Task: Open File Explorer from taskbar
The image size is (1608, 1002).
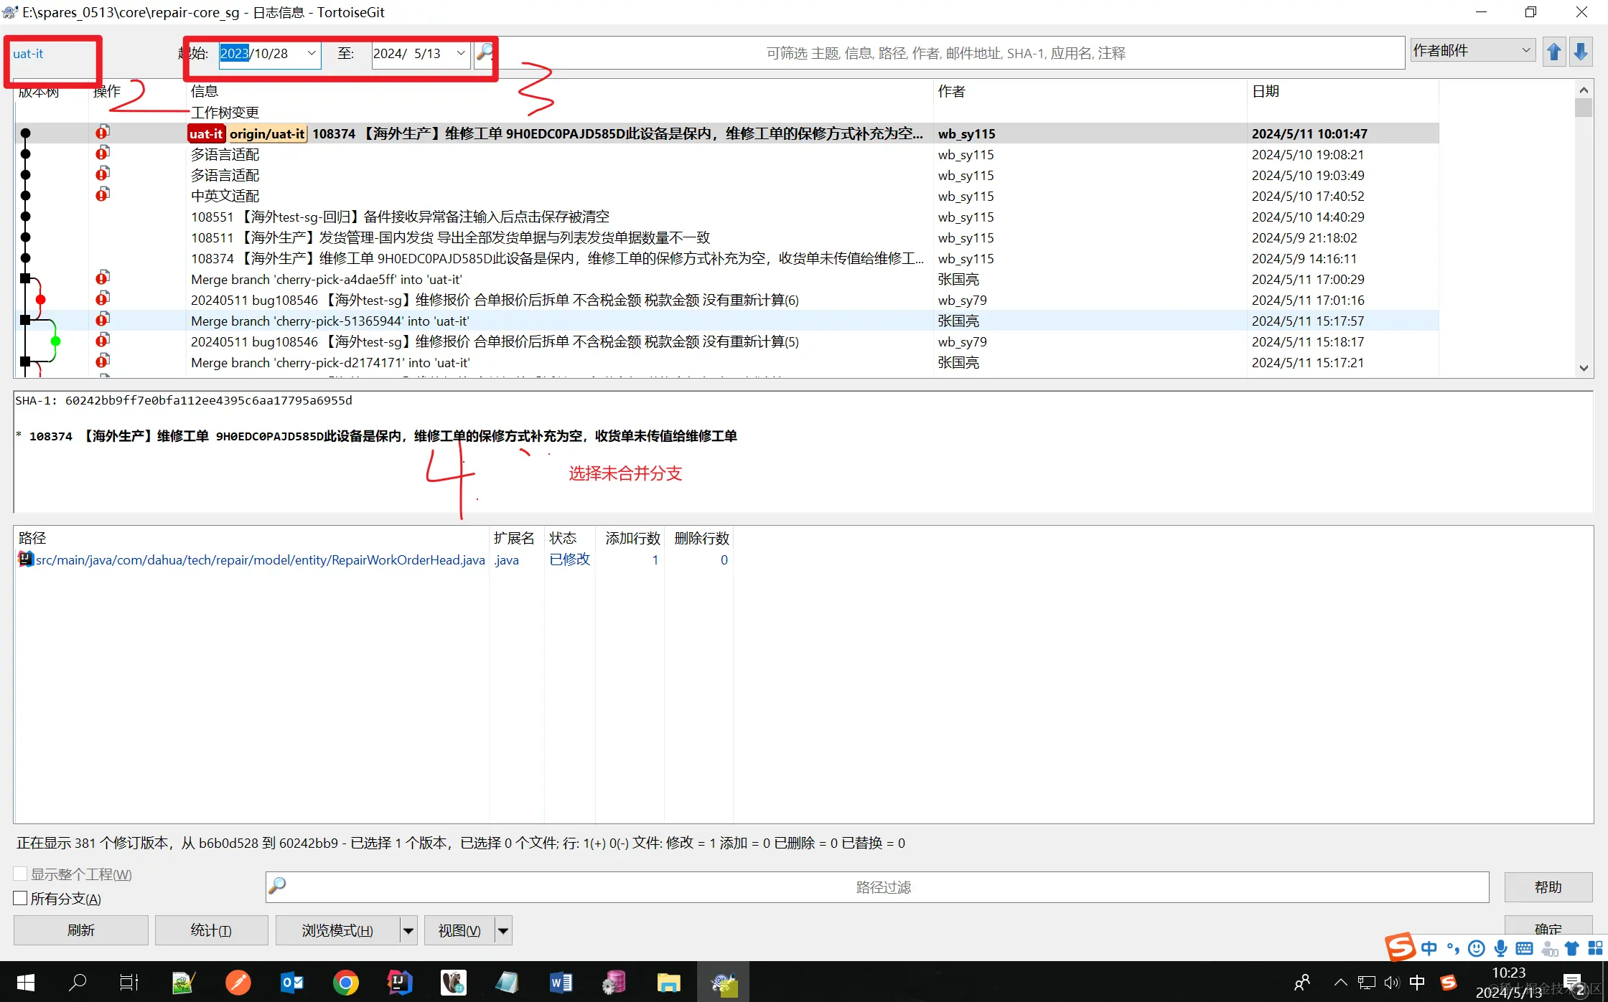Action: pyautogui.click(x=668, y=982)
